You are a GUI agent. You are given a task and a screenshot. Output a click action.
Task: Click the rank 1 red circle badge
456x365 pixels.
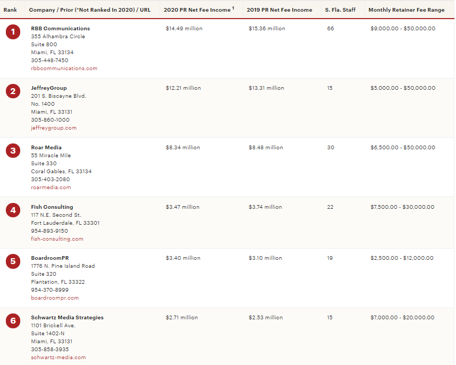pyautogui.click(x=13, y=32)
